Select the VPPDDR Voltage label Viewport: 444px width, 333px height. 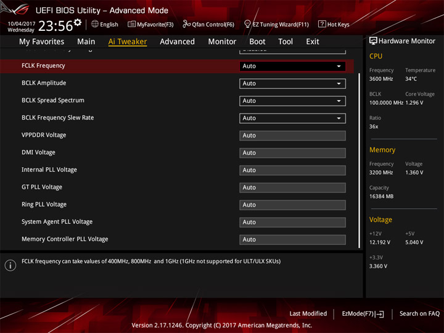[x=44, y=135]
